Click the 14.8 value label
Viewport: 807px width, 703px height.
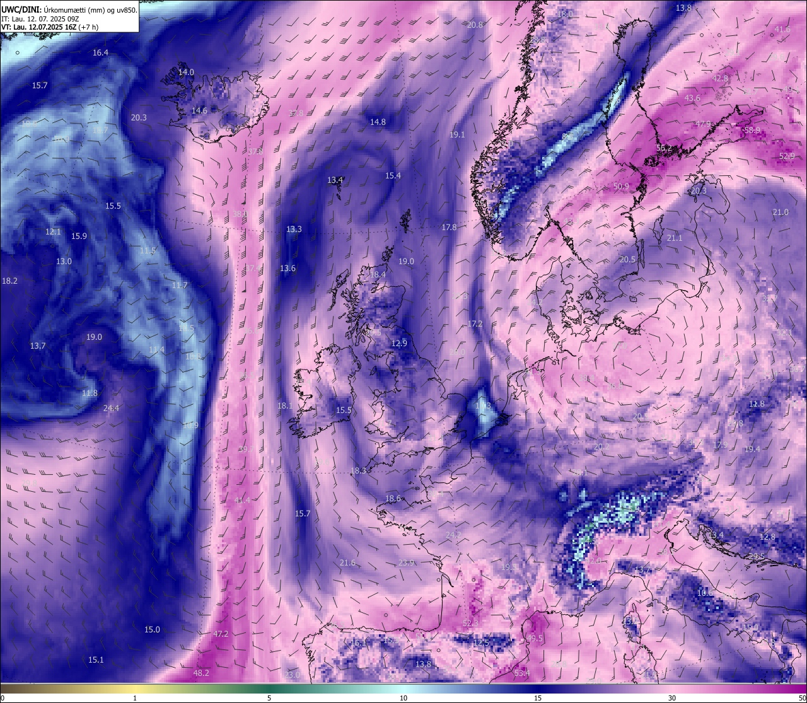tap(378, 122)
